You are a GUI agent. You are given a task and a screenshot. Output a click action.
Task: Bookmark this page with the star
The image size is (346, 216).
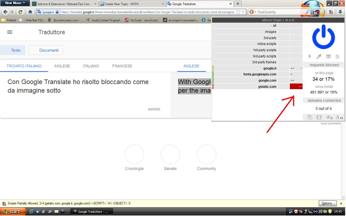click(238, 12)
